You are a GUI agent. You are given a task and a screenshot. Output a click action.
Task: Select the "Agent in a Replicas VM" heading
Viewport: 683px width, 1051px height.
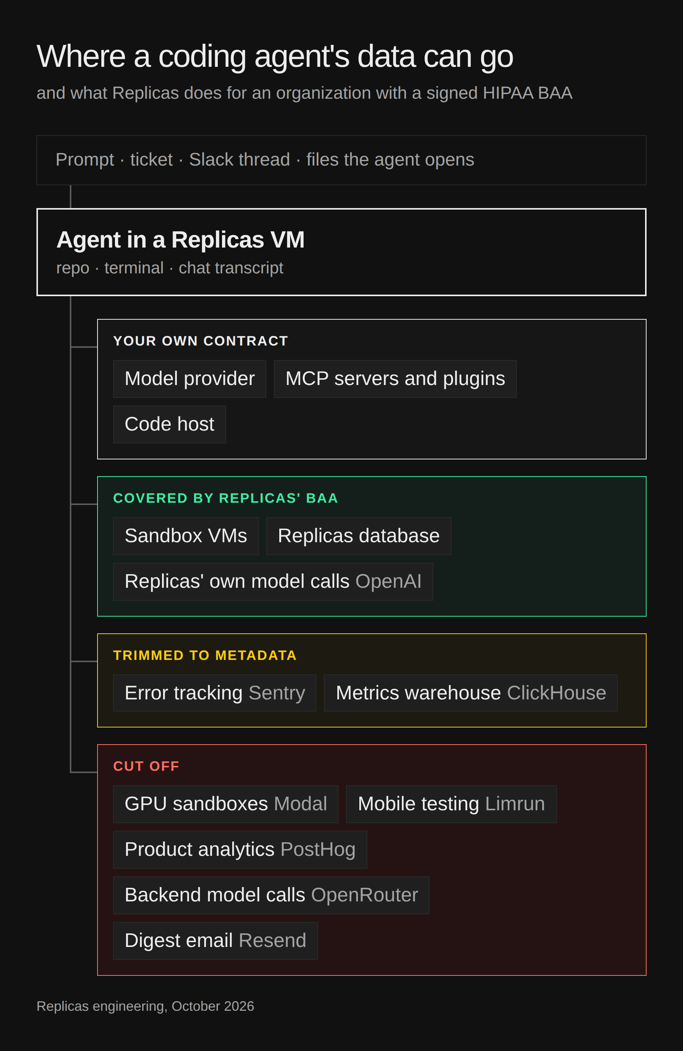click(181, 240)
